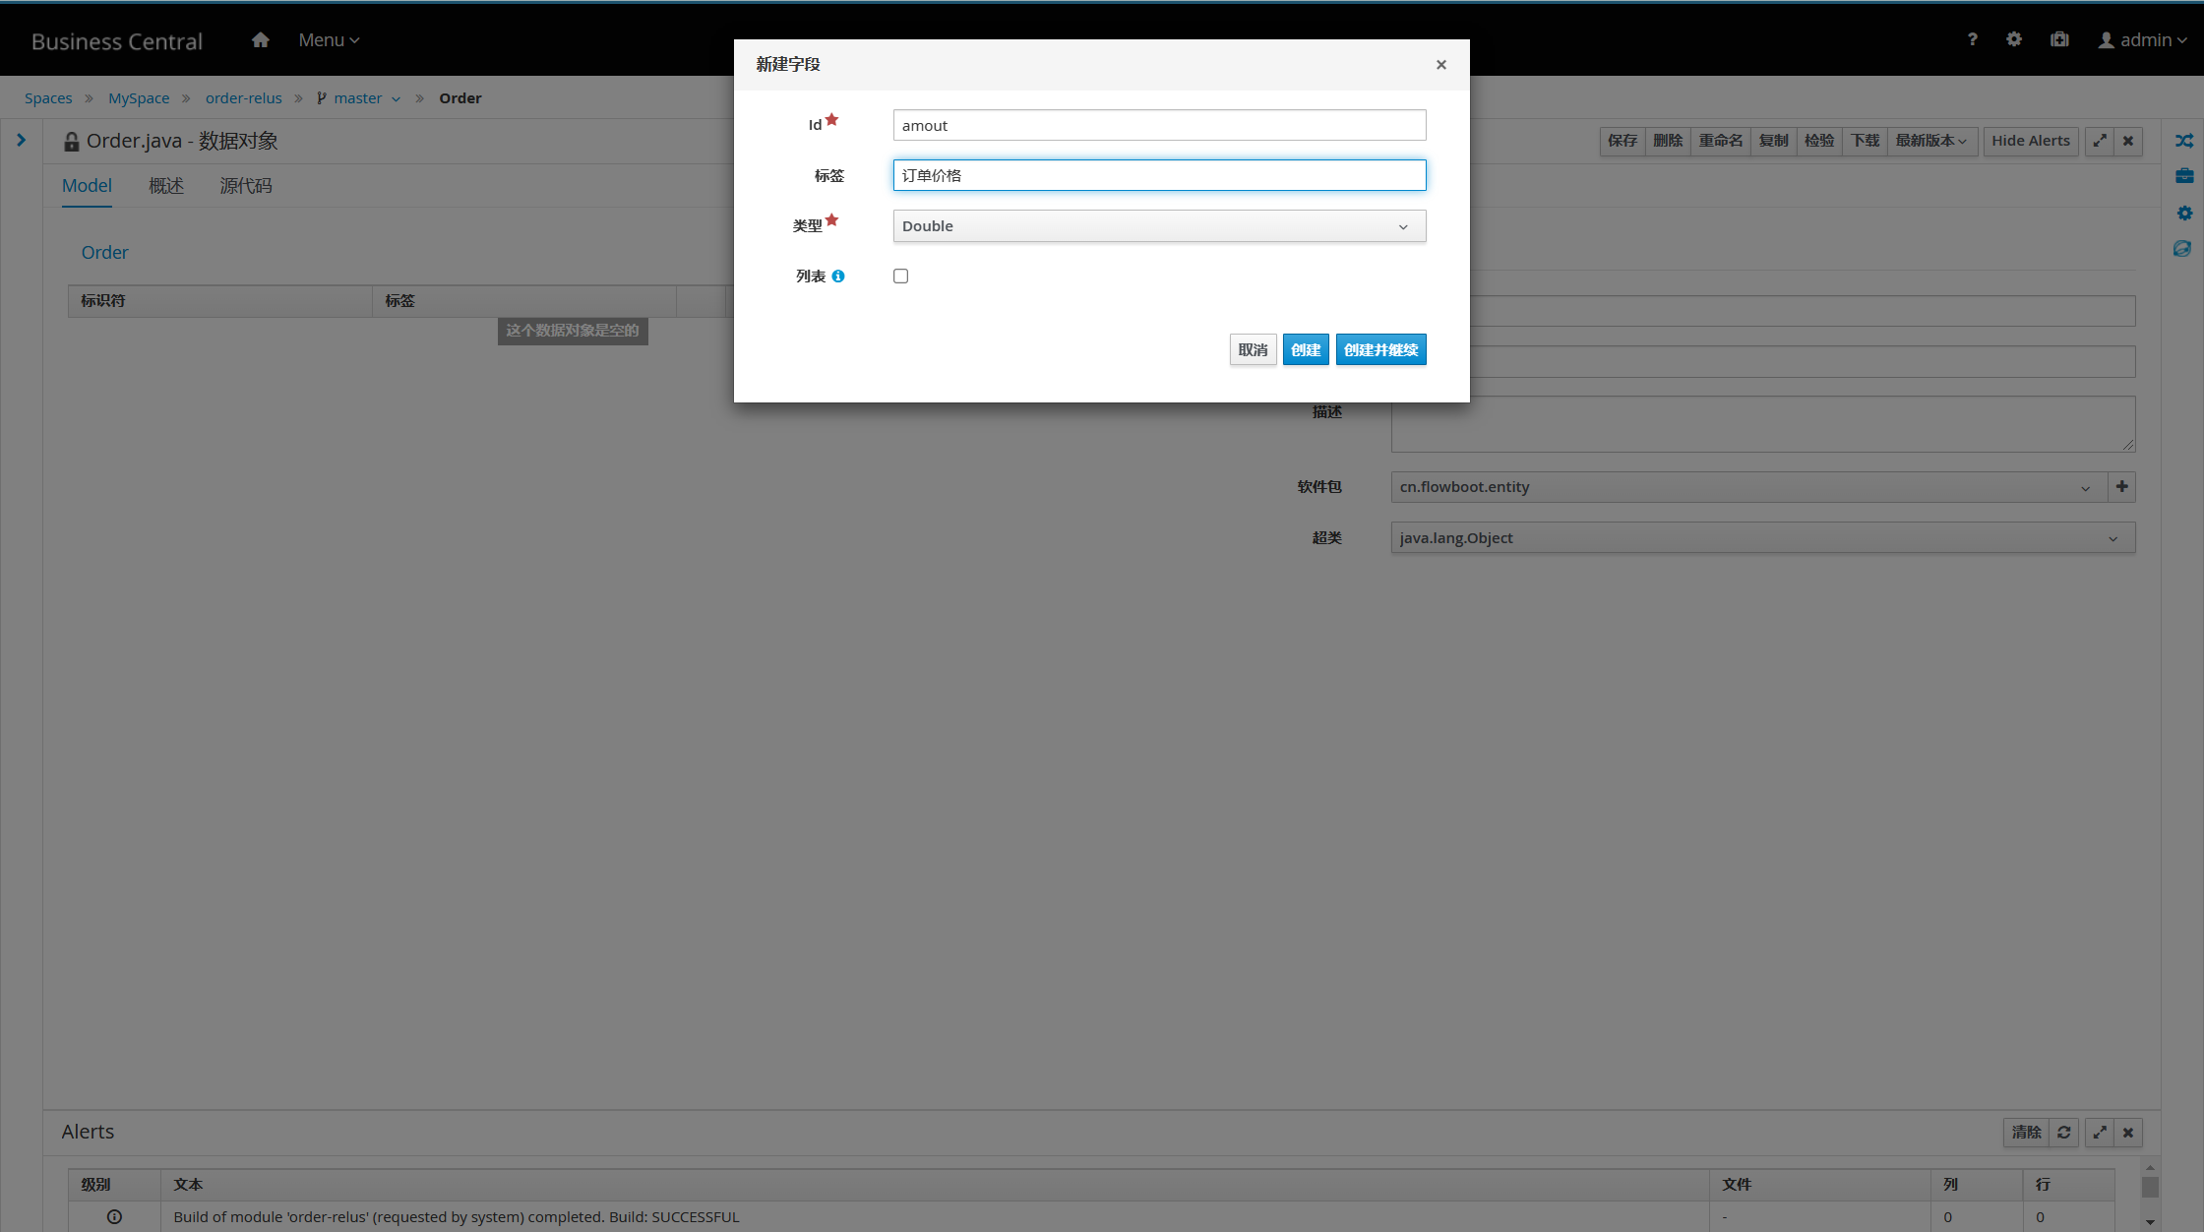The image size is (2204, 1232).
Task: Open the Menu in top navigation
Action: (x=329, y=40)
